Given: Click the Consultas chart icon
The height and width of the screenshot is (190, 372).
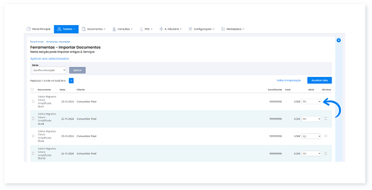Looking at the screenshot, I should pos(114,29).
